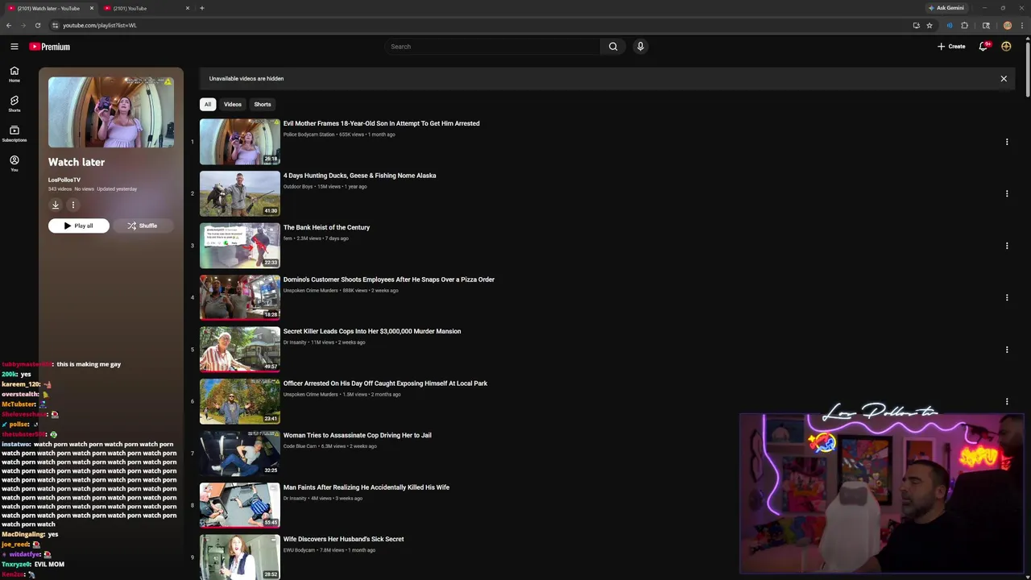Shuffle the Watch later playlist
Viewport: 1031px width, 580px height.
143,226
